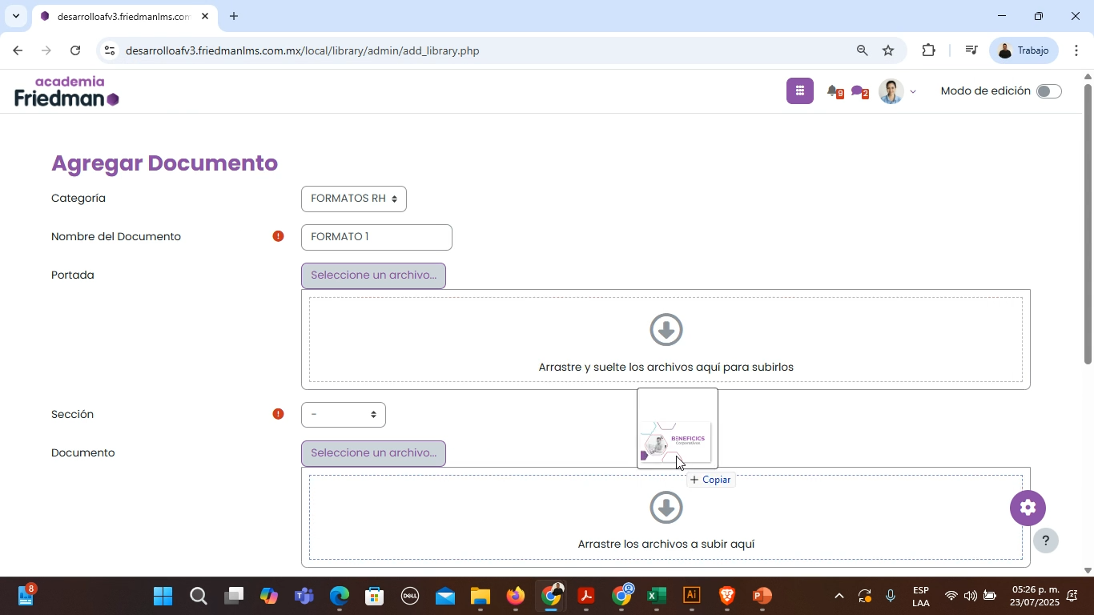Screen dimensions: 1094x615
Task: Click the browser address bar URL
Action: pyautogui.click(x=303, y=50)
